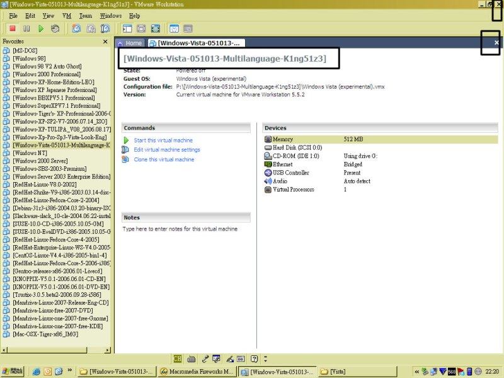
Task: Open the Snapshot Manager toolbar icon
Action: point(105,28)
